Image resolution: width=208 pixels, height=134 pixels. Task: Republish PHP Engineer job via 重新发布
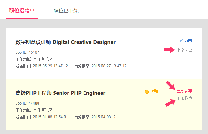tap(184, 91)
